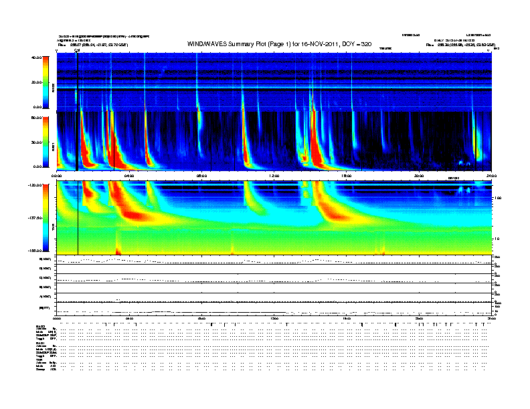The width and height of the screenshot is (530, 409).
Task: Click the RAD1 status block heading
Action: [x=40, y=344]
